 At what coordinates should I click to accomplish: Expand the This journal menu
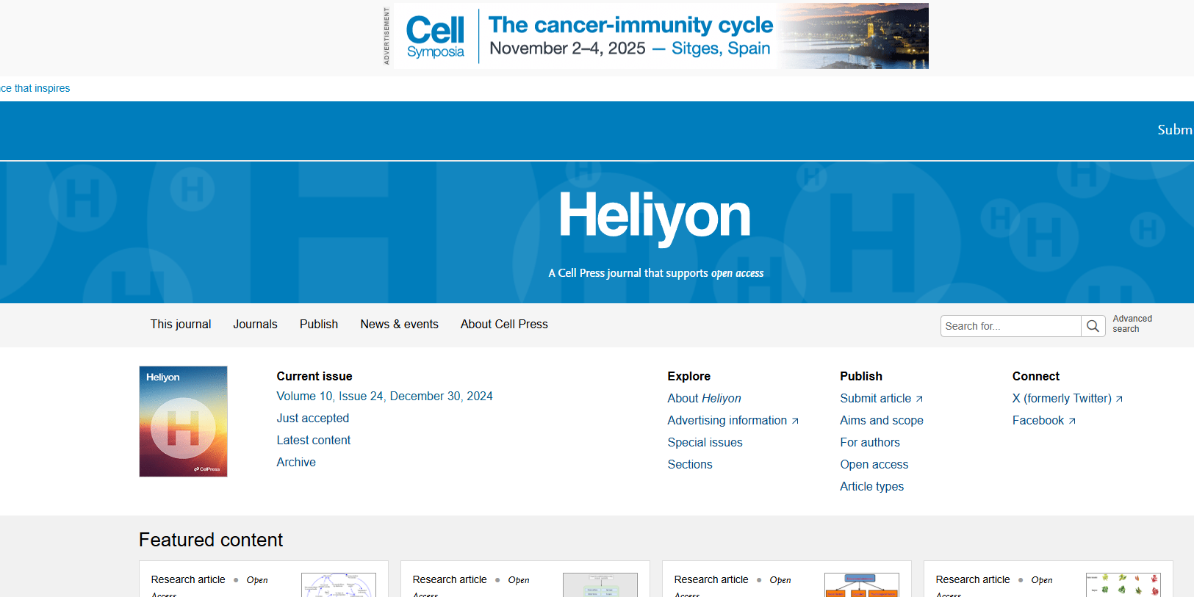pos(181,324)
